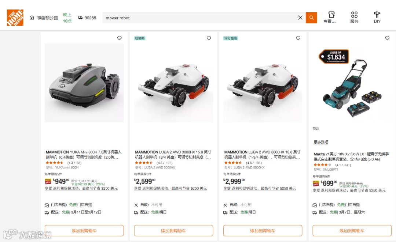Screen dimensions: 396x242
Task: Clear the search text with X icon
Action: [x=300, y=18]
